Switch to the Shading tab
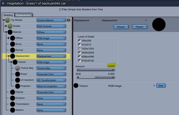This screenshot has width=179, height=115. [x=8, y=15]
